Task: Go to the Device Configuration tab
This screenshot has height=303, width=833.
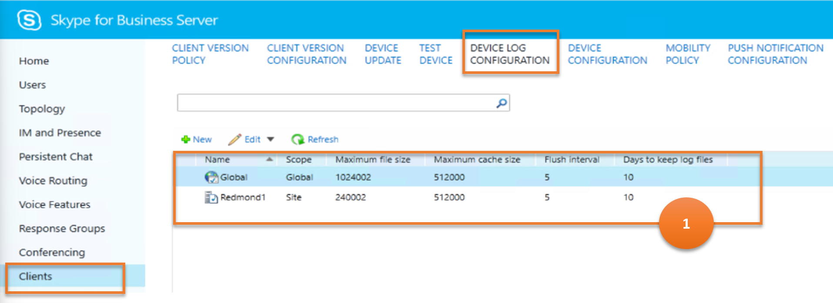Action: point(608,54)
